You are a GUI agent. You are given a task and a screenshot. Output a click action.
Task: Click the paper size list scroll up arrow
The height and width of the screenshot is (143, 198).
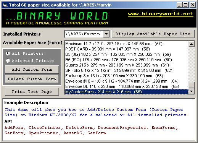(x=191, y=44)
